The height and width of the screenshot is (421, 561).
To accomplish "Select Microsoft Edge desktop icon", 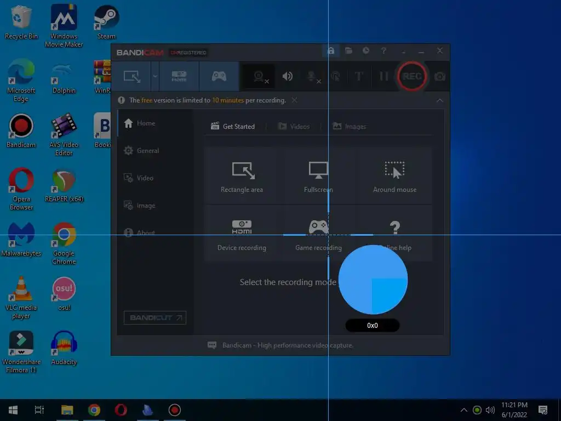I will click(x=21, y=81).
